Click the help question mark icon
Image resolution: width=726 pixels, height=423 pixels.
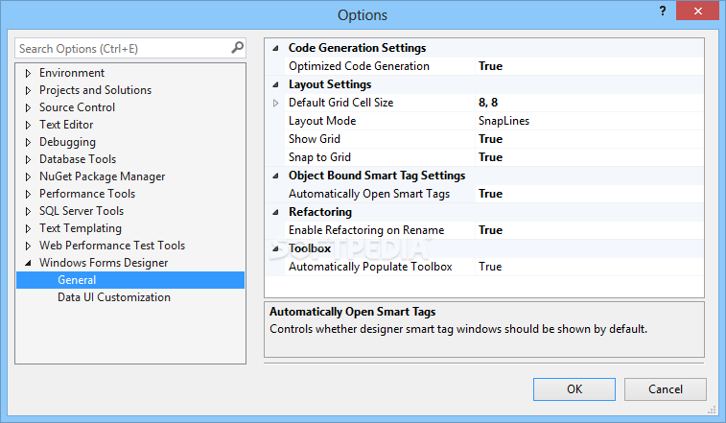pos(663,11)
